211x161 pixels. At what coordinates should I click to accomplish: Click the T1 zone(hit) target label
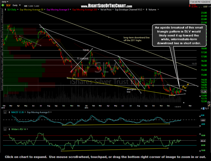coord(83,58)
